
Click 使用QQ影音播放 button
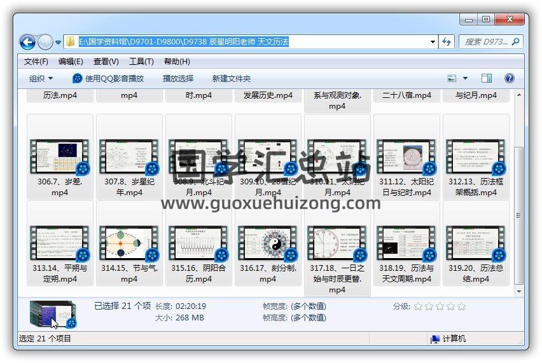(108, 78)
